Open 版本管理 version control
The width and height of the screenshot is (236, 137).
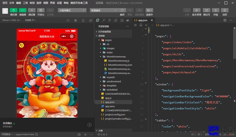[x=196, y=10]
